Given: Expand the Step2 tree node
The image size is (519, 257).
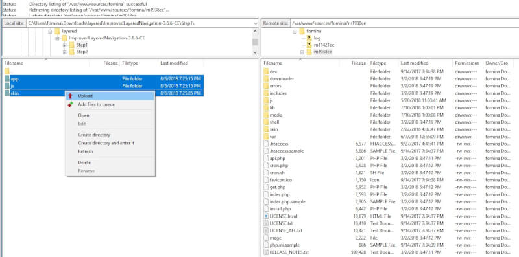Looking at the screenshot, I should coord(64,52).
